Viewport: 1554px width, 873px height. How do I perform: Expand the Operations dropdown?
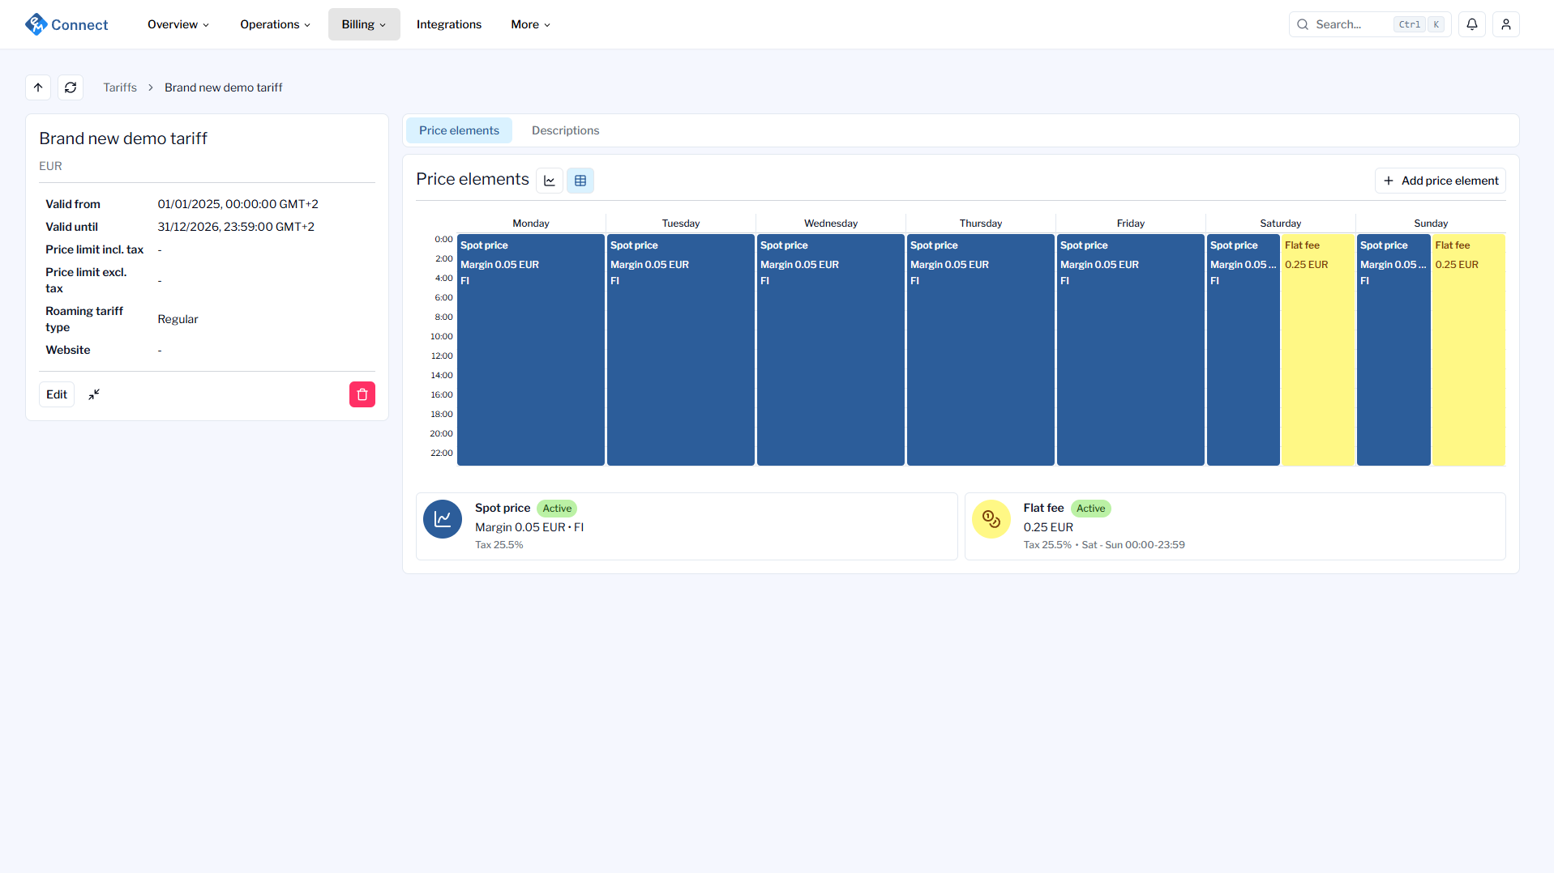point(275,24)
